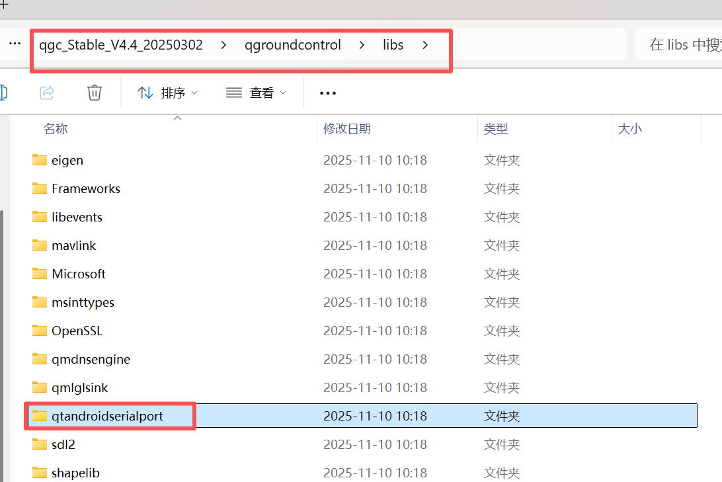Open the View (查看) dropdown
This screenshot has height=482, width=722.
256,93
